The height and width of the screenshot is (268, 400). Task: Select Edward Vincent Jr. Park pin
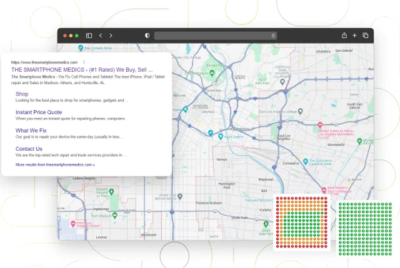pos(111,191)
